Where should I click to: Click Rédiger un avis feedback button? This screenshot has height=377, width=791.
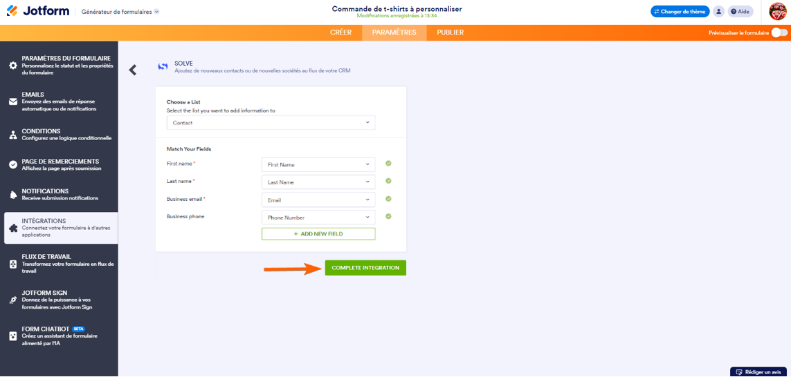(758, 372)
